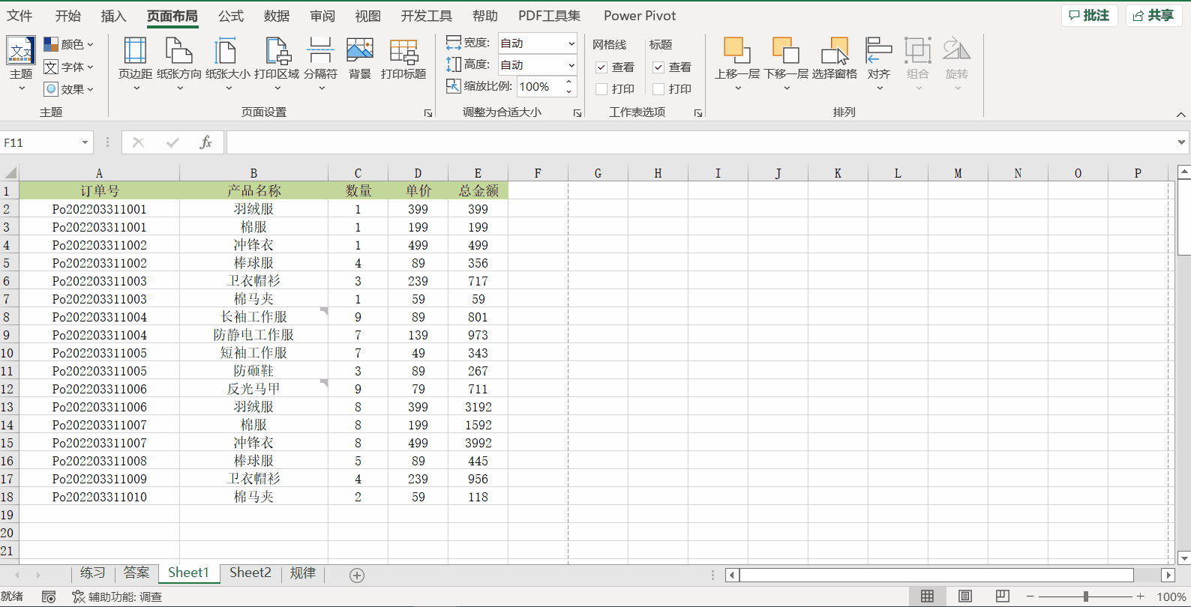
Task: Open the 颜色 theme colors dropdown
Action: [x=69, y=45]
